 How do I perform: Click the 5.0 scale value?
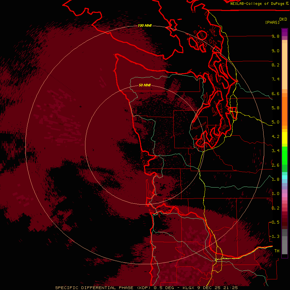pyautogui.click(x=275, y=122)
